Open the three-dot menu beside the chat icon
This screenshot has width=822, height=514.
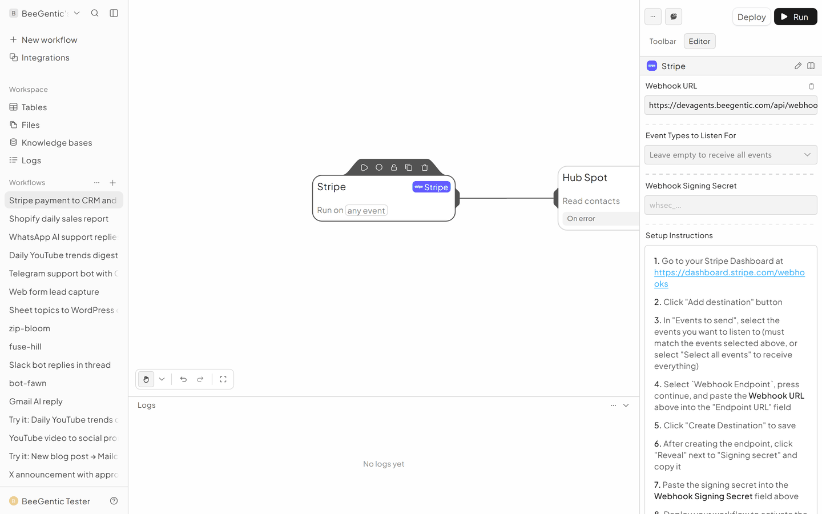coord(653,17)
